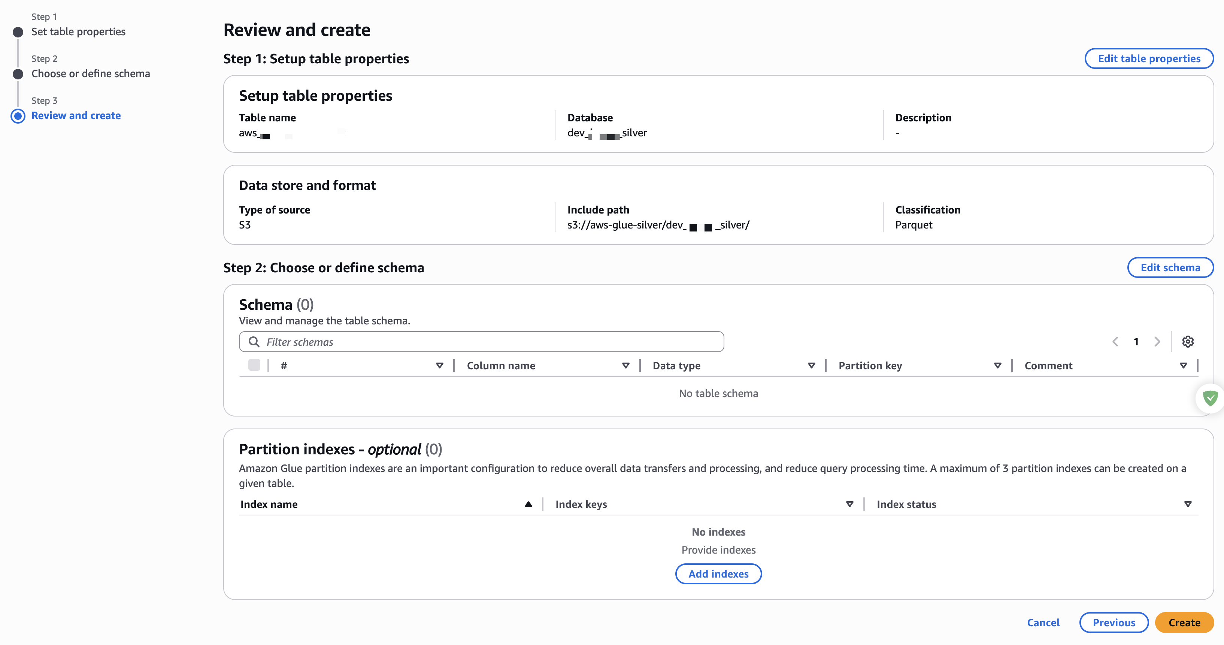Click the Step 3 active circle indicator
Screen dimensions: 1224x645
tap(18, 116)
